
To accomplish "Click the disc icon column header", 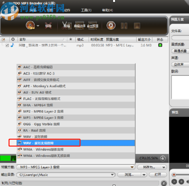I will pos(13,39).
